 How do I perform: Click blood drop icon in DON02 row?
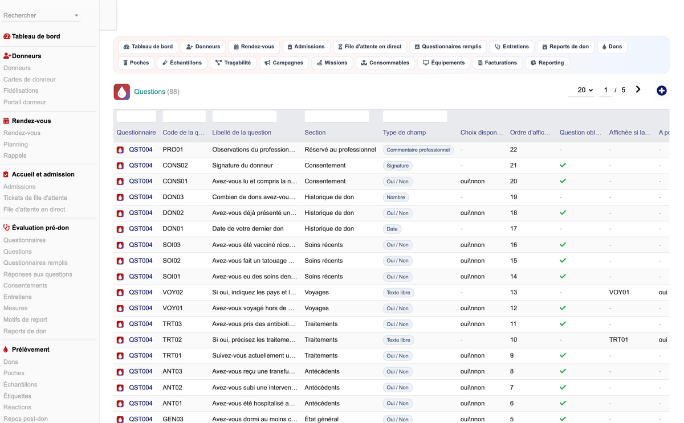120,213
